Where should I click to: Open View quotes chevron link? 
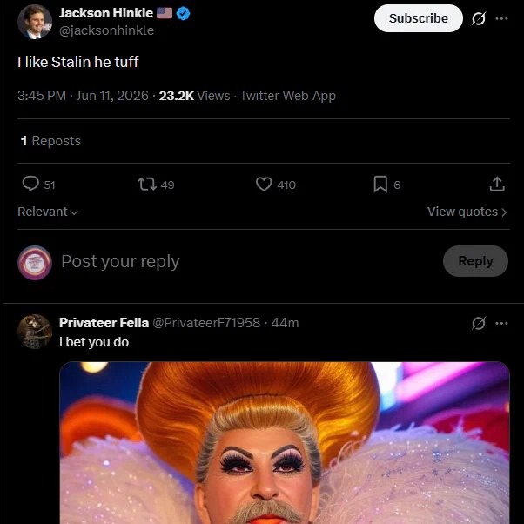(x=467, y=212)
